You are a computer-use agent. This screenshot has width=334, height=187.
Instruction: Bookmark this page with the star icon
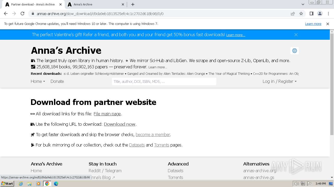(x=301, y=14)
